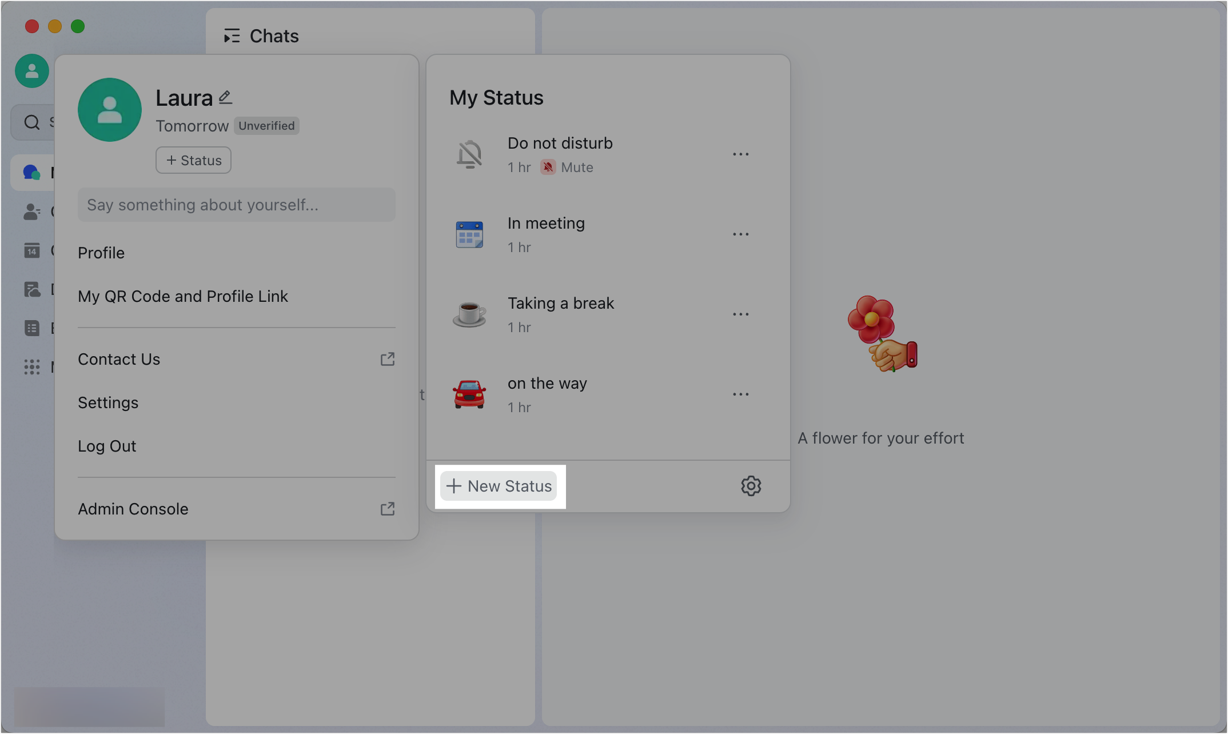This screenshot has width=1228, height=734.
Task: Click the Chats list collapse icon
Action: click(232, 37)
